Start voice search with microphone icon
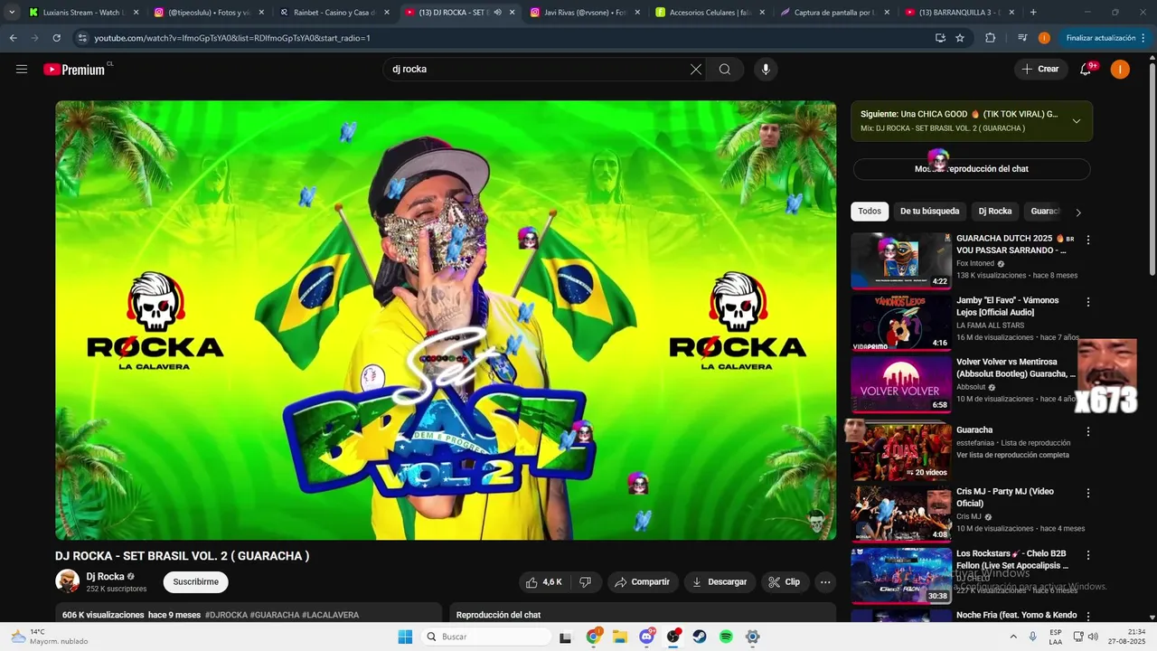Viewport: 1157px width, 651px height. point(766,69)
